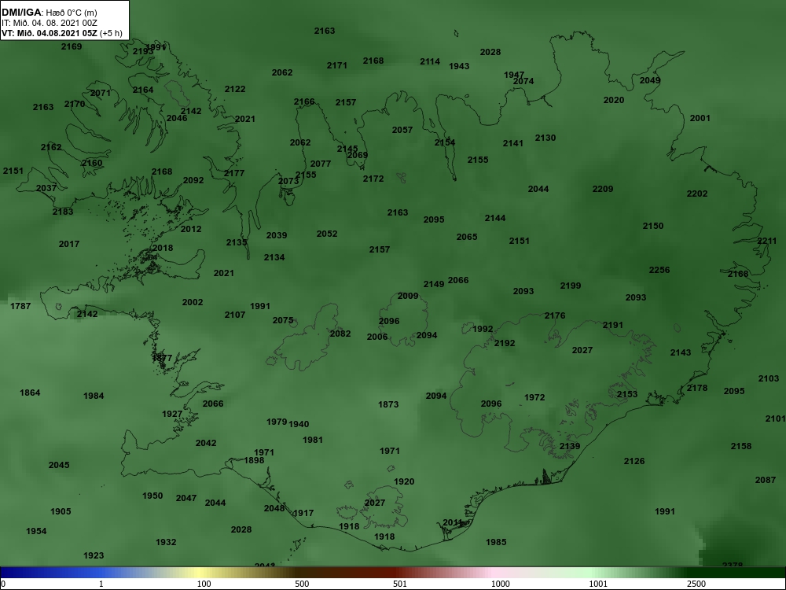Click the 1932 height value
This screenshot has height=590, width=786.
click(x=166, y=542)
